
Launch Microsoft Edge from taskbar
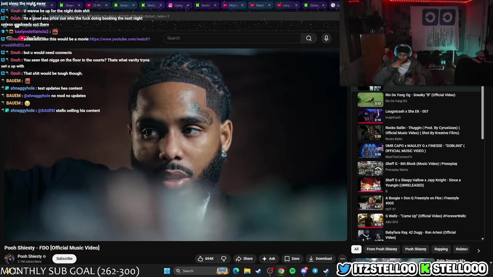(236, 271)
